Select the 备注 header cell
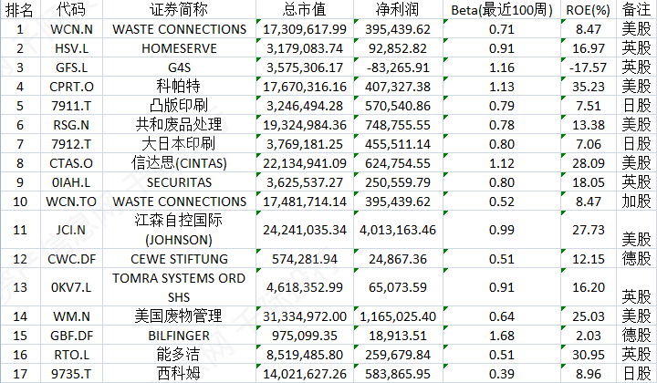 pyautogui.click(x=637, y=10)
